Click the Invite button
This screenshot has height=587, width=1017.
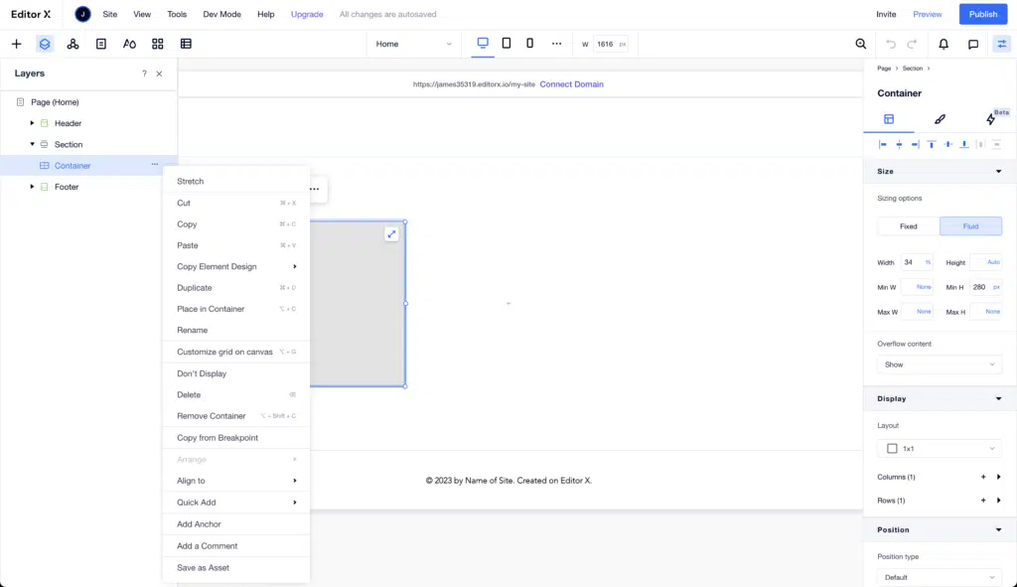click(885, 14)
